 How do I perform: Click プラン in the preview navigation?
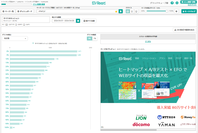(162, 58)
